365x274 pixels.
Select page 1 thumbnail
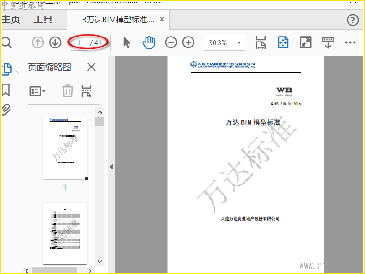point(65,148)
